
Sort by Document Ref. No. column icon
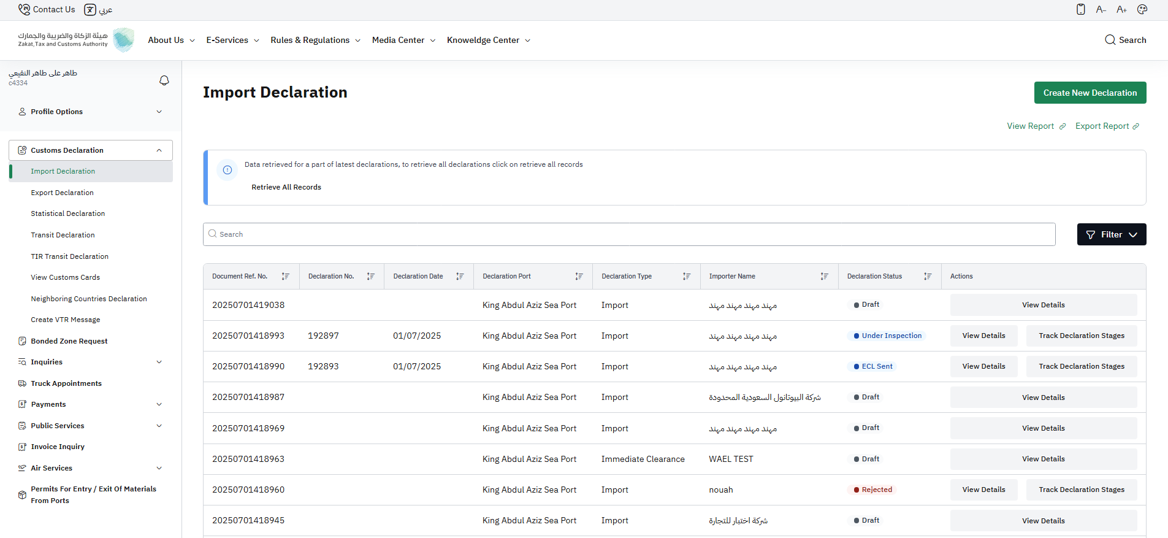[286, 277]
